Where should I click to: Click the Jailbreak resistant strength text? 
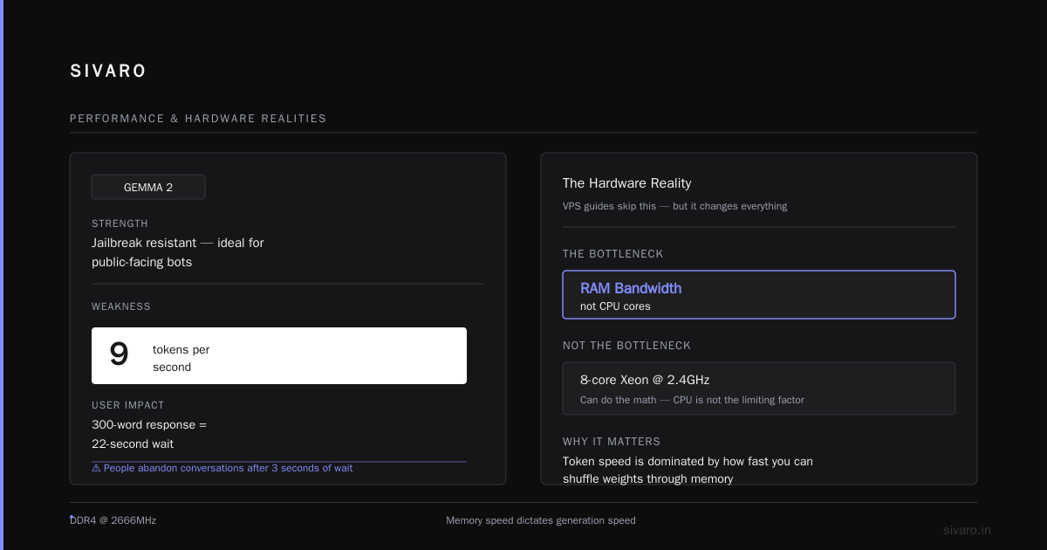click(178, 252)
